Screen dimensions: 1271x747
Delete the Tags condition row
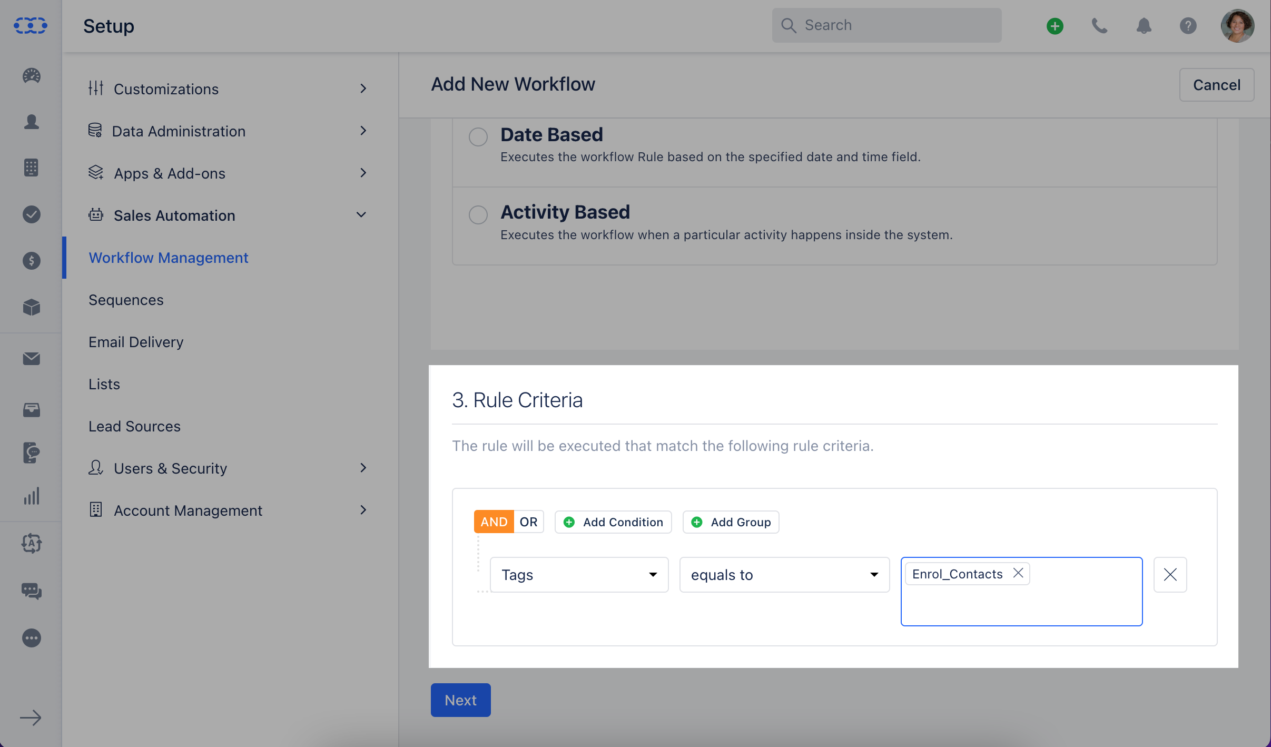coord(1170,574)
